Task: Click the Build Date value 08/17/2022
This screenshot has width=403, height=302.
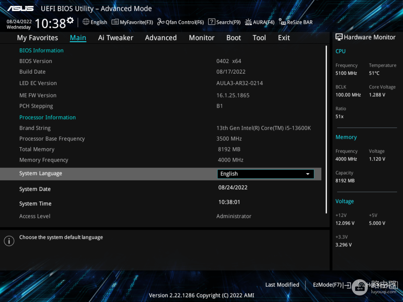Action: [x=231, y=71]
